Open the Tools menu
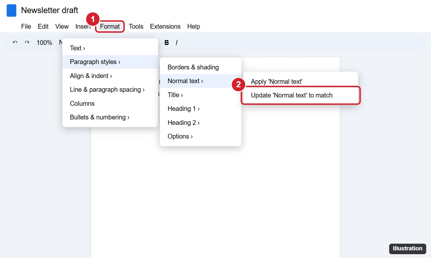This screenshot has height=258, width=431. pyautogui.click(x=136, y=26)
